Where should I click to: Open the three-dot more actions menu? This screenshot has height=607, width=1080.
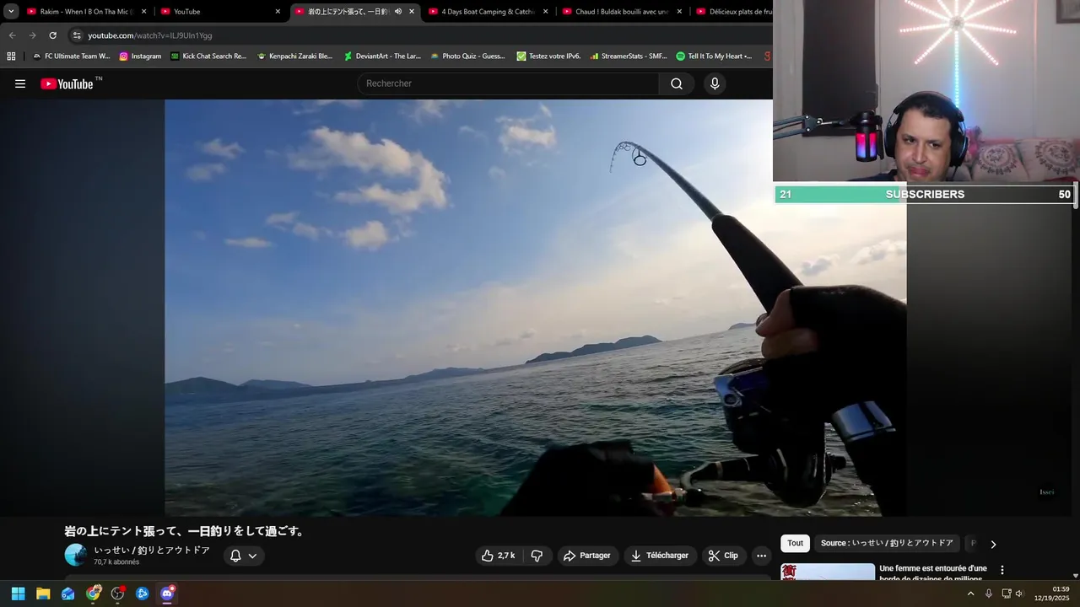pos(761,556)
